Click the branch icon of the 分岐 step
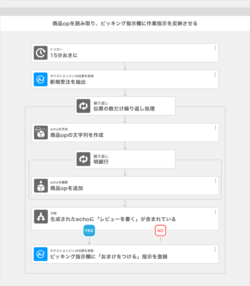 coord(41,217)
